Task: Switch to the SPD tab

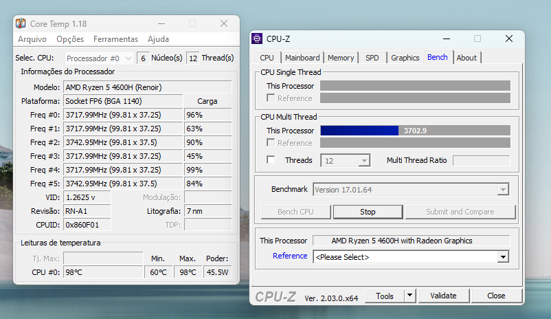Action: (x=372, y=58)
